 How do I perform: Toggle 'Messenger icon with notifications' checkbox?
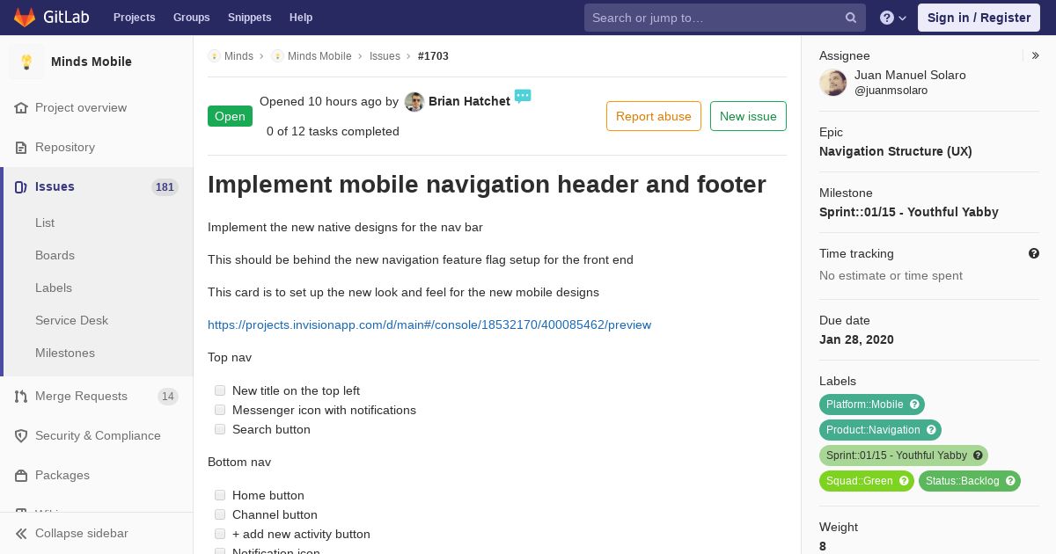[220, 410]
